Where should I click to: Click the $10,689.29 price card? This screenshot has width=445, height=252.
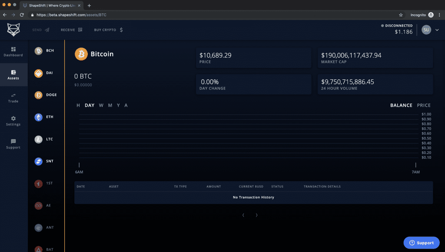[253, 58]
